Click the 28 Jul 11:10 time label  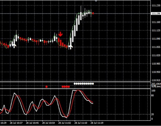[81, 123]
